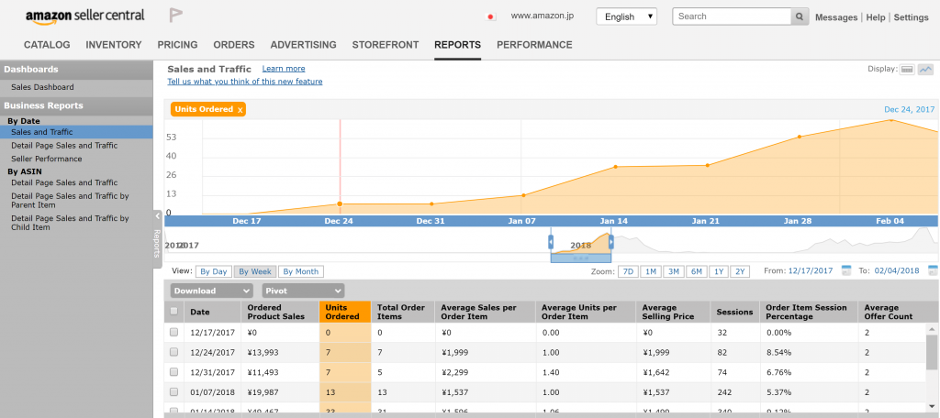
Task: Toggle the select-all checkbox in table header
Action: 173,311
